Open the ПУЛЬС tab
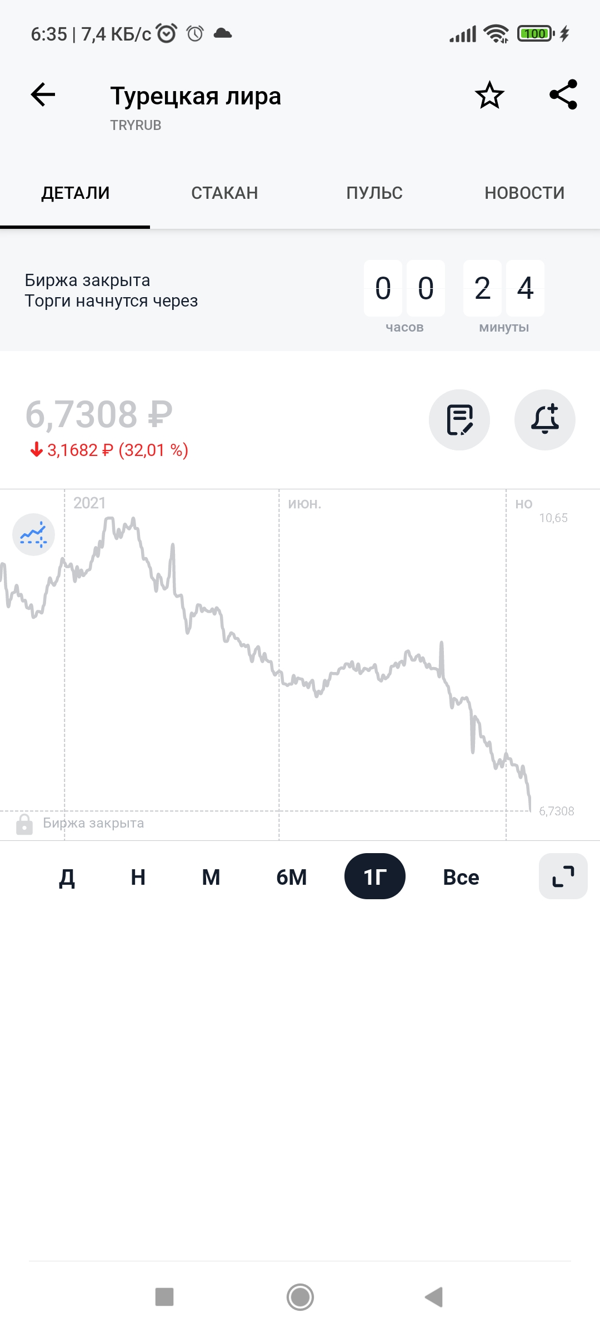Image resolution: width=600 pixels, height=1333 pixels. tap(374, 193)
